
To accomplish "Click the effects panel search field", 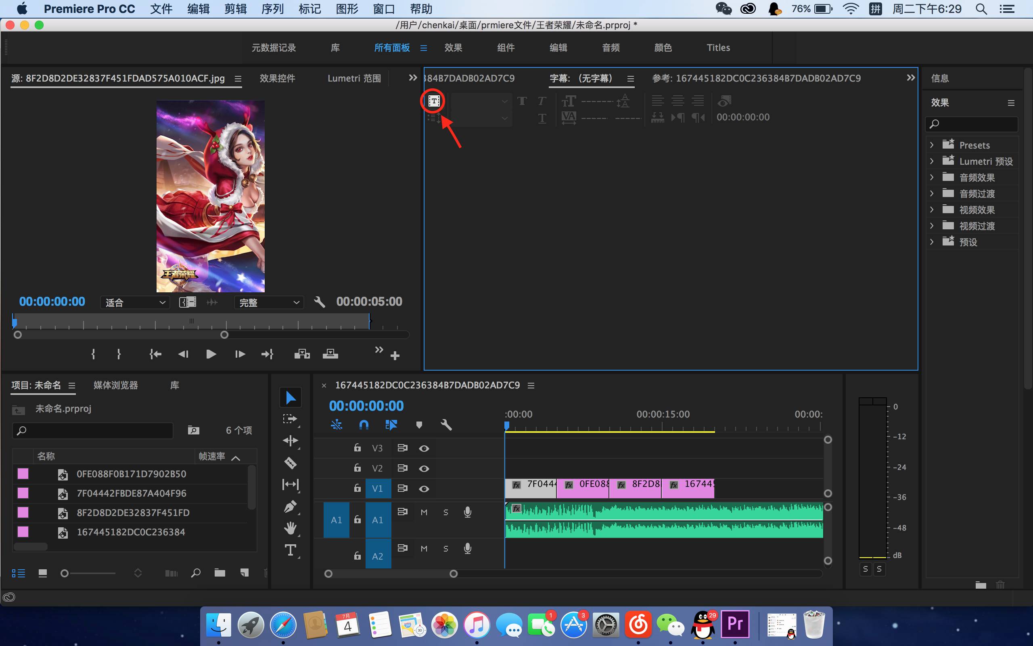I will pyautogui.click(x=972, y=124).
